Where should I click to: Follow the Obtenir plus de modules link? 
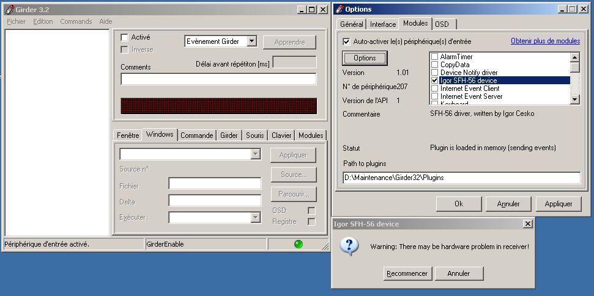click(x=545, y=41)
